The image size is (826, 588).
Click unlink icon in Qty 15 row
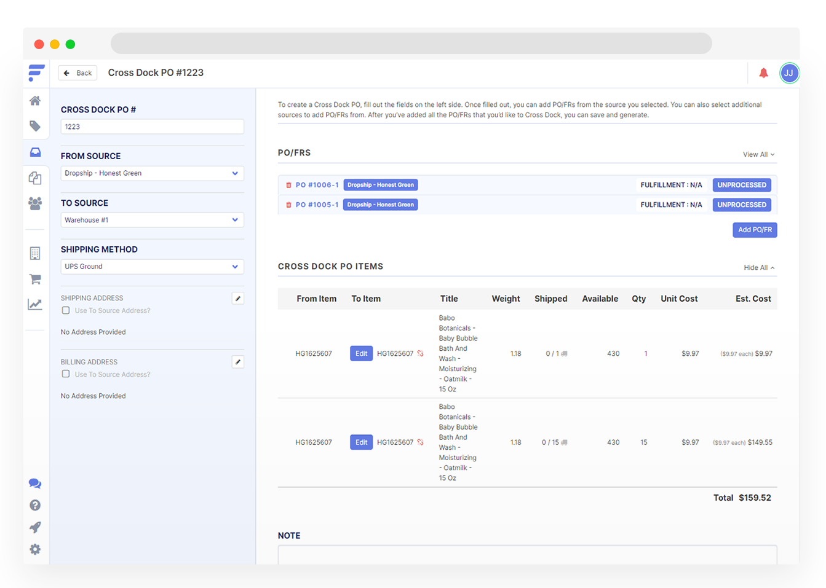pyautogui.click(x=421, y=442)
